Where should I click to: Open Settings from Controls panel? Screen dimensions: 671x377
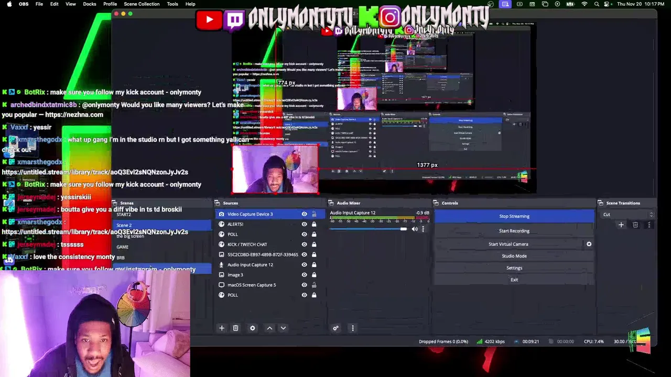point(514,268)
